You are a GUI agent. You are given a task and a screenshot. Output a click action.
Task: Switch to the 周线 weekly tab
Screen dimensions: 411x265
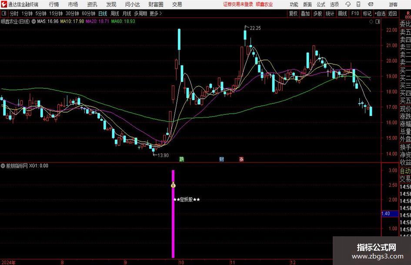point(115,13)
